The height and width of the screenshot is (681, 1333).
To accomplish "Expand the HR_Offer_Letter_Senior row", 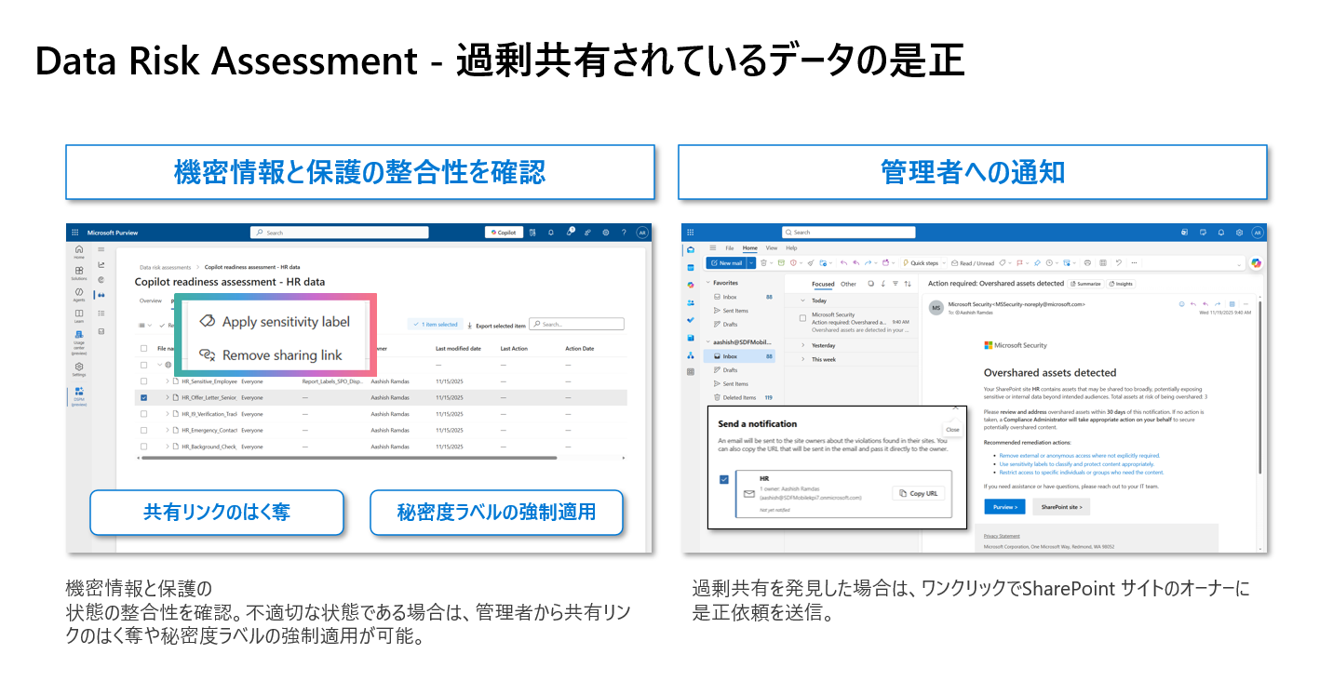I will 168,397.
